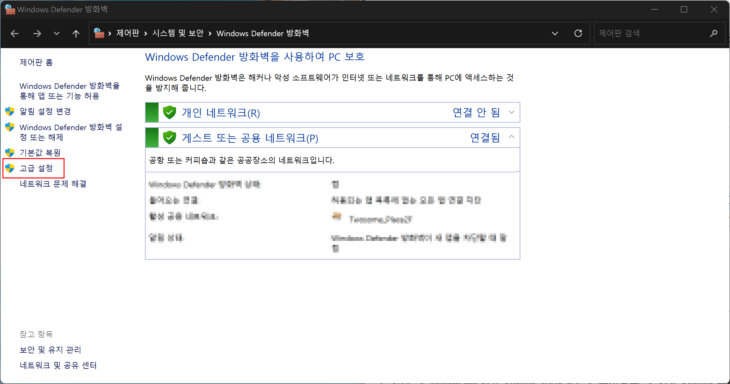Select 시스템 및 보안 in breadcrumb
Viewport: 730px width, 384px height.
[x=178, y=33]
